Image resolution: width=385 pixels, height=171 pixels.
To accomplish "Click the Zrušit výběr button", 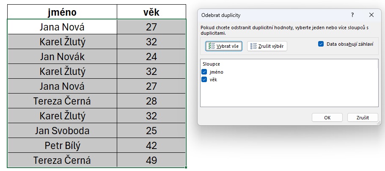I will pyautogui.click(x=267, y=46).
